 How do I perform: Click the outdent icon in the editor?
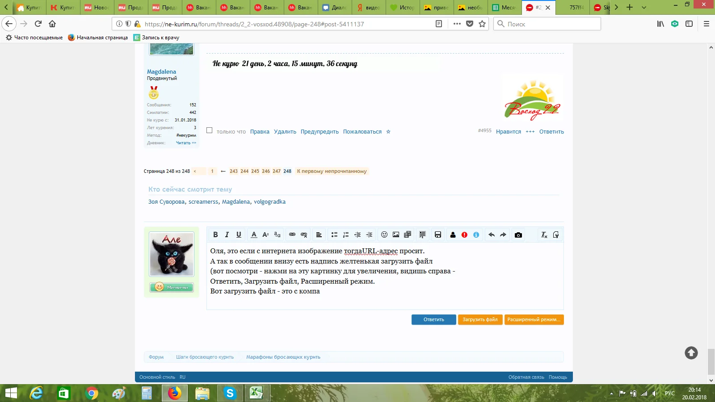coord(357,234)
